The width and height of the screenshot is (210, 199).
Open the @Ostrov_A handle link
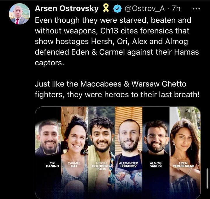(x=145, y=8)
